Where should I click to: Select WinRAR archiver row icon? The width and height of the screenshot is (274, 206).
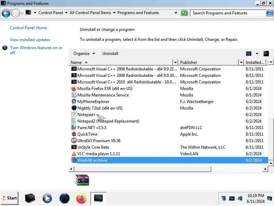[74, 160]
